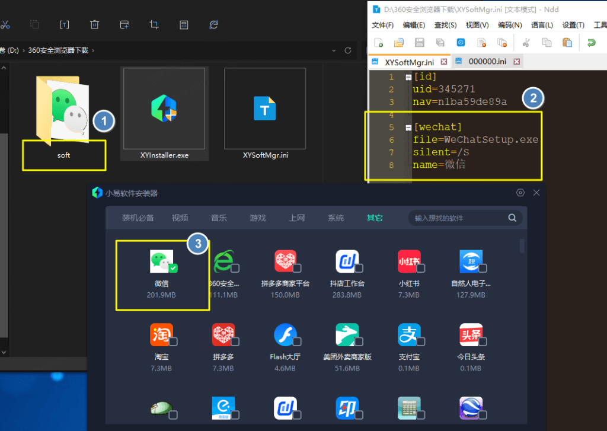607x431 pixels.
Task: Open the installer settings hexagon icon
Action: [520, 193]
